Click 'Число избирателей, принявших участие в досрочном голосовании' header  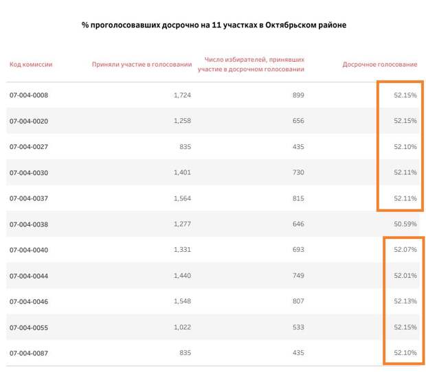[251, 65]
